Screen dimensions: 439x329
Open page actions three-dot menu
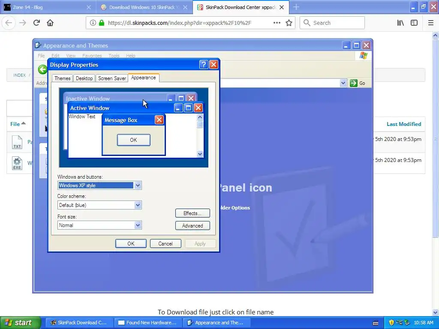pos(277,23)
